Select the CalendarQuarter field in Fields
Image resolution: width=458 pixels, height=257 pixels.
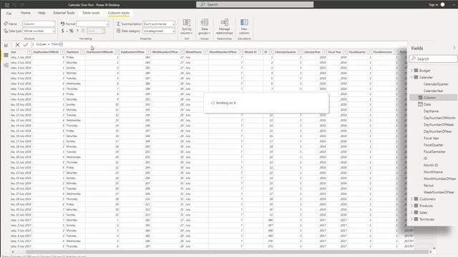436,84
